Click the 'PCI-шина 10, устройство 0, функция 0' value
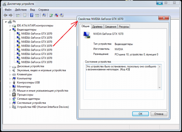182x132 pixels. tap(136, 55)
